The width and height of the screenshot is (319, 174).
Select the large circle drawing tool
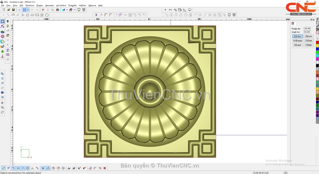click(x=47, y=15)
